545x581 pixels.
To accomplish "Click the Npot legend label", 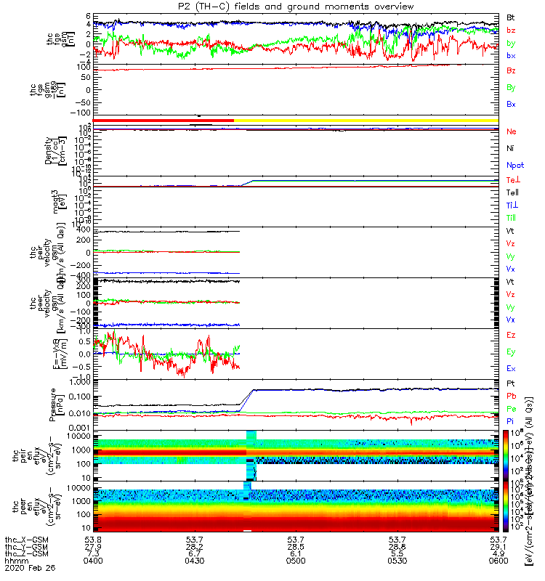I will coord(513,165).
